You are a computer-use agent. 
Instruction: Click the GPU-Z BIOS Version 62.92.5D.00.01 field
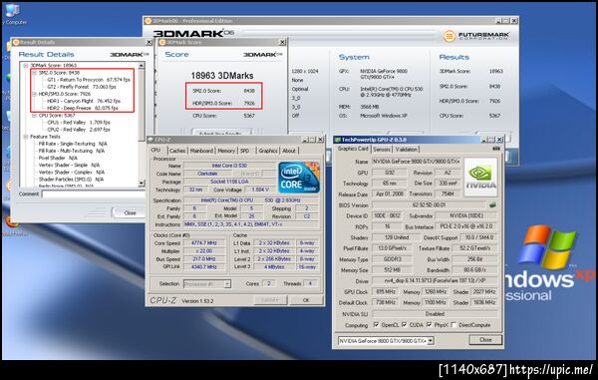click(429, 204)
